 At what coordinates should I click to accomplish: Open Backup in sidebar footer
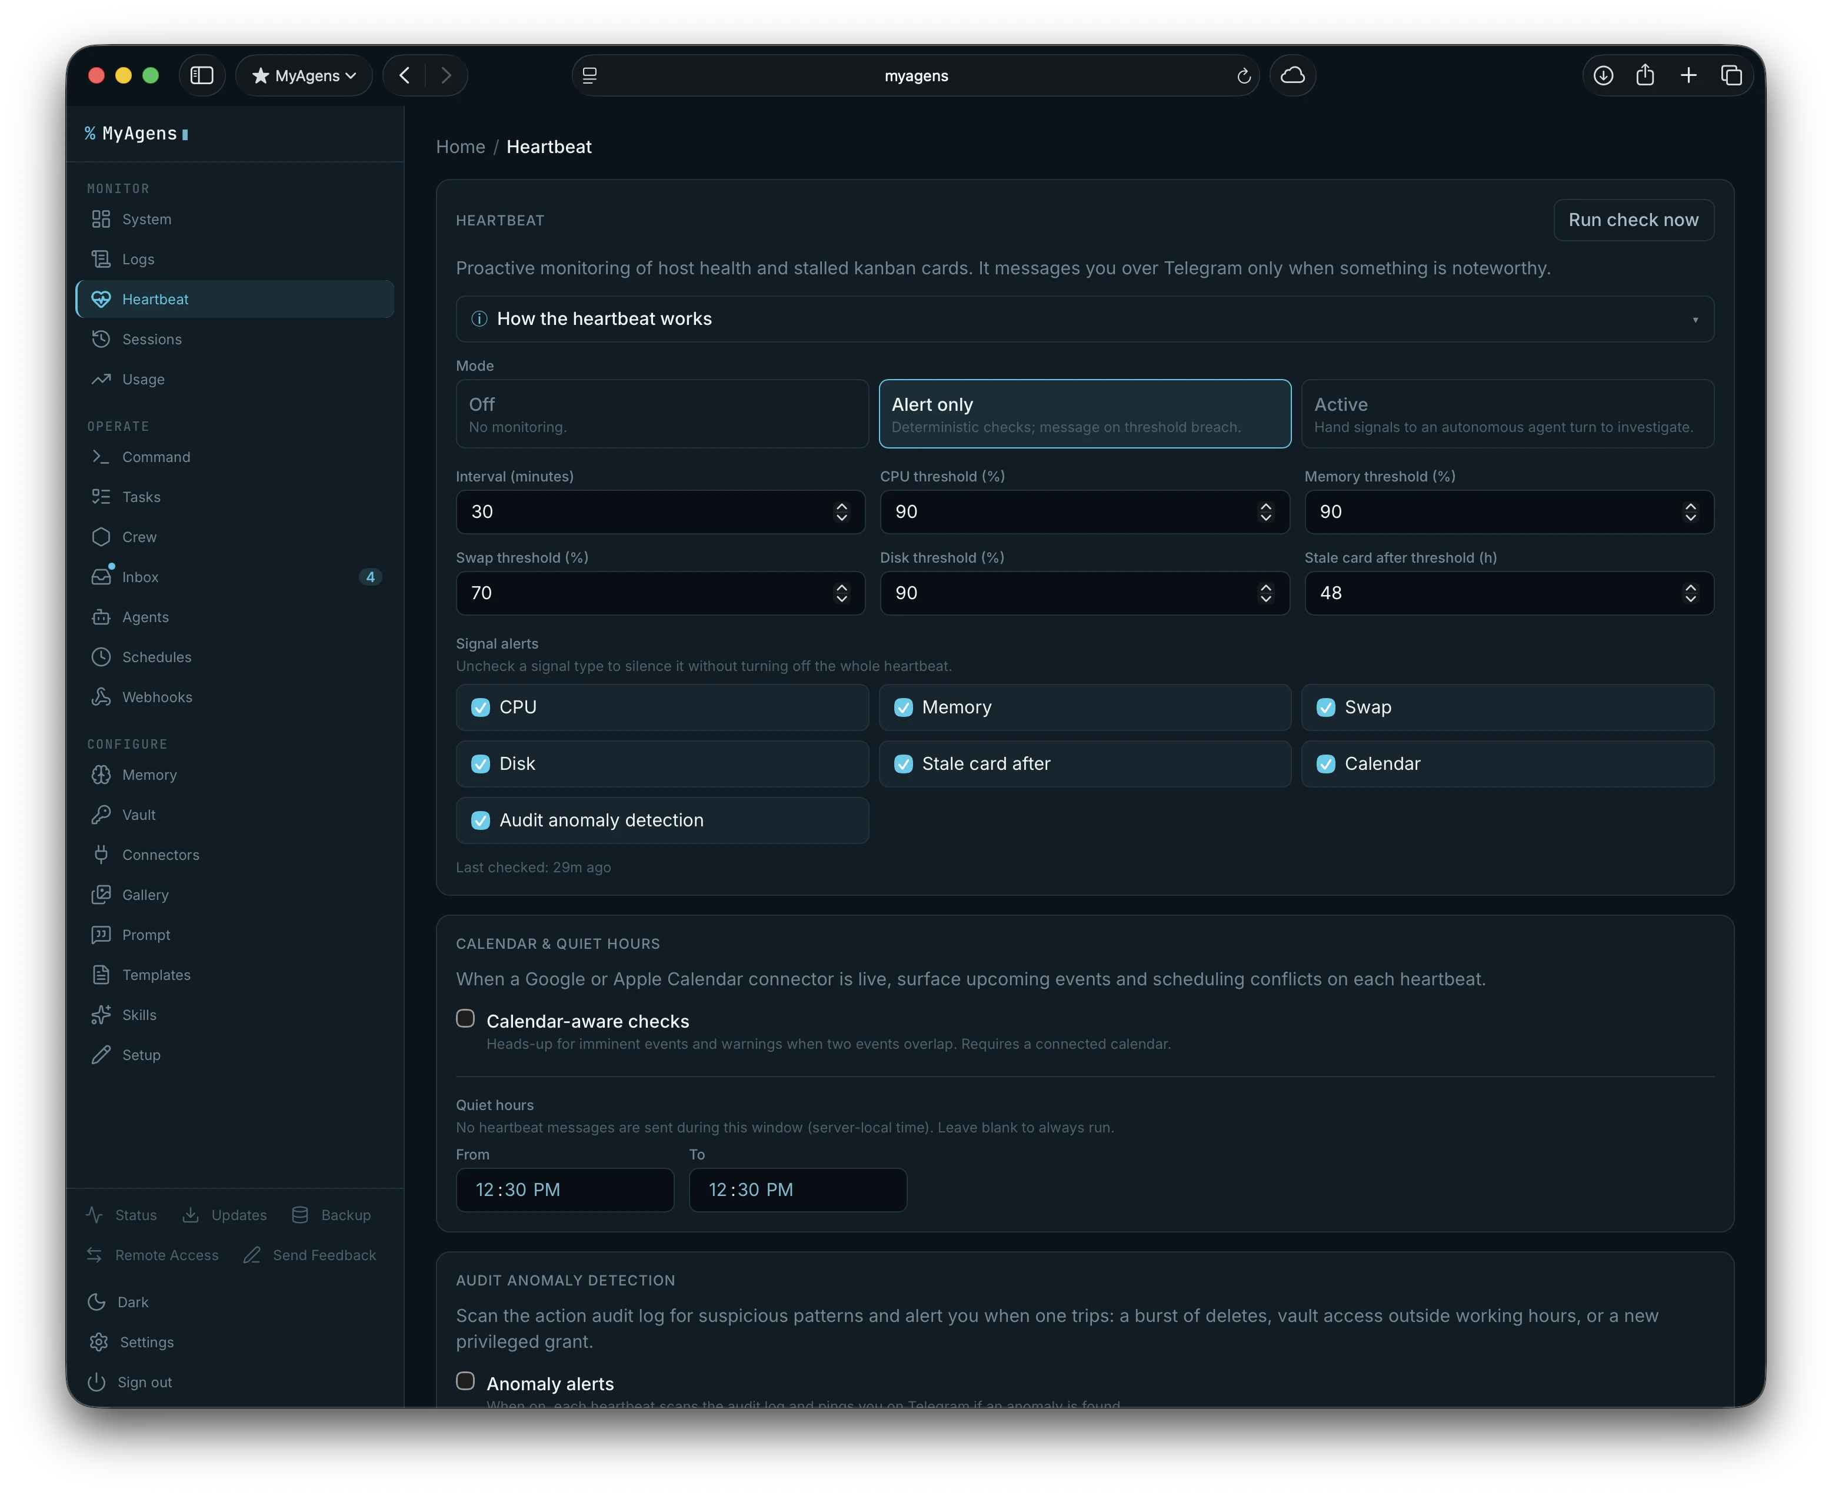(x=331, y=1215)
